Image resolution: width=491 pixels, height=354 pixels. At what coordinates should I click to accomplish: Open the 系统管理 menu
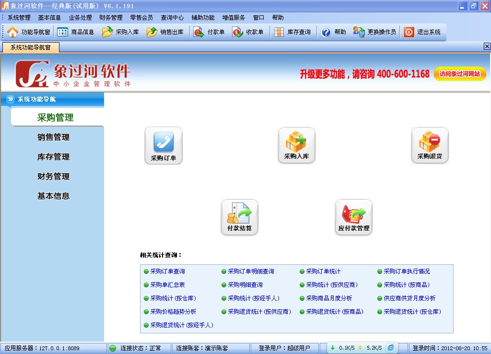tap(19, 18)
